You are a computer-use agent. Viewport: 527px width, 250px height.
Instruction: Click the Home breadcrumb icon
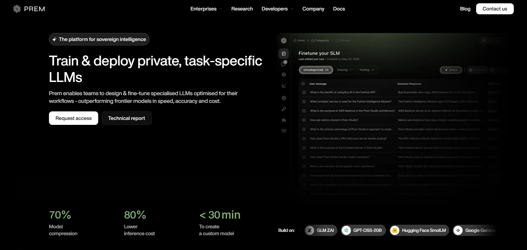point(295,40)
